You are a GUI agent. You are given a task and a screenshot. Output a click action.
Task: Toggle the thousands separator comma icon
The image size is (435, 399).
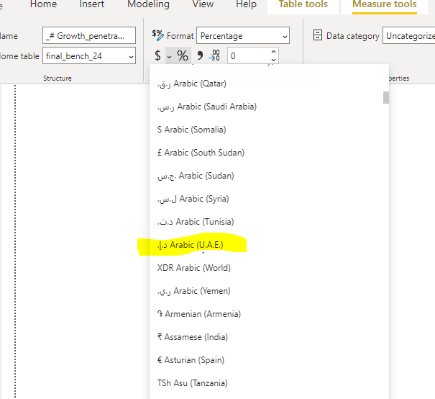[200, 56]
